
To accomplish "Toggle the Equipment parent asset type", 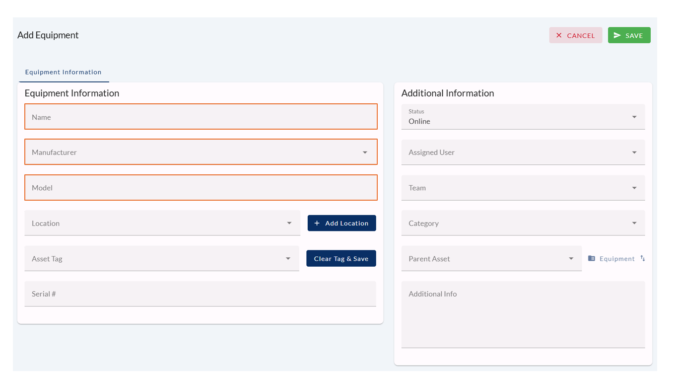I will [x=616, y=258].
